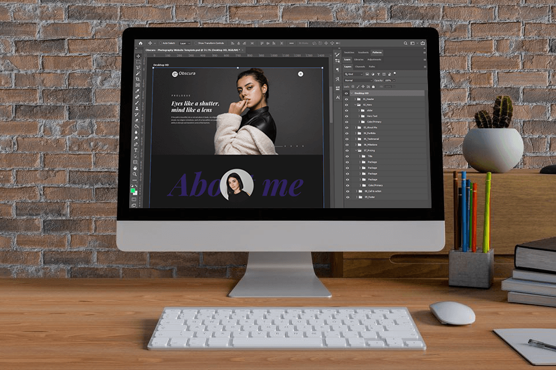Open the three-dots more options in options bar

pyautogui.click(x=291, y=43)
